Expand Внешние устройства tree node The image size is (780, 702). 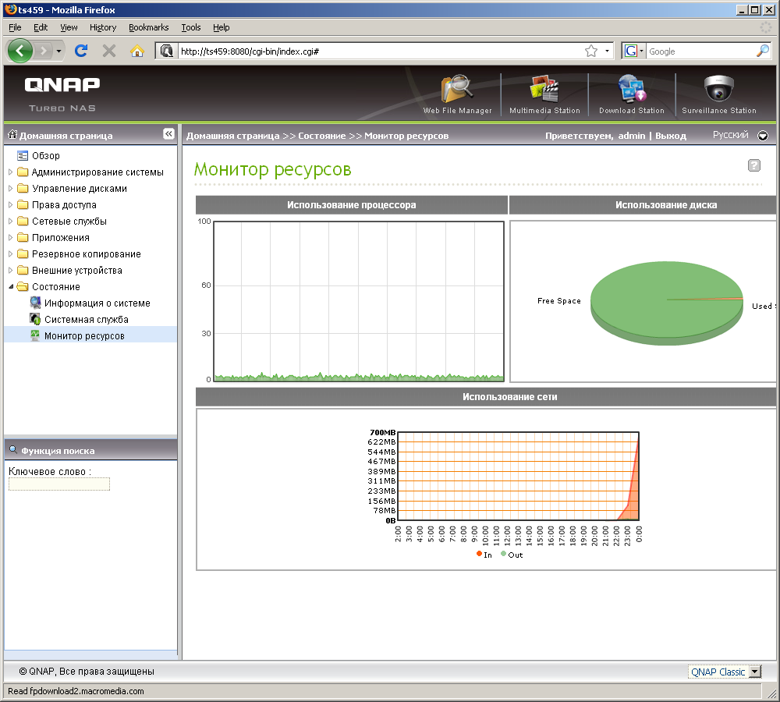point(10,270)
